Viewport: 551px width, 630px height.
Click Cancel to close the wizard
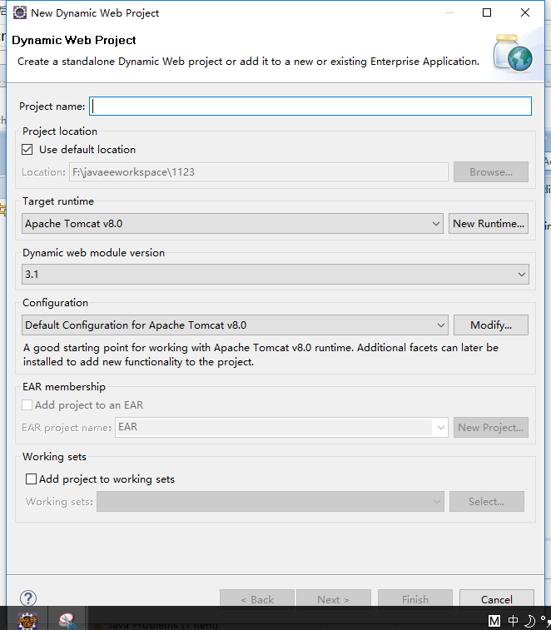[496, 599]
